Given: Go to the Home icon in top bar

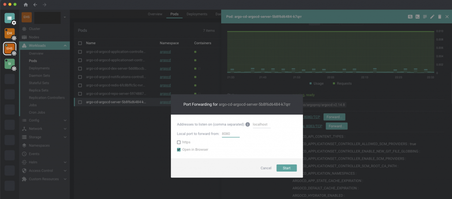Looking at the screenshot, I should click(26, 4).
